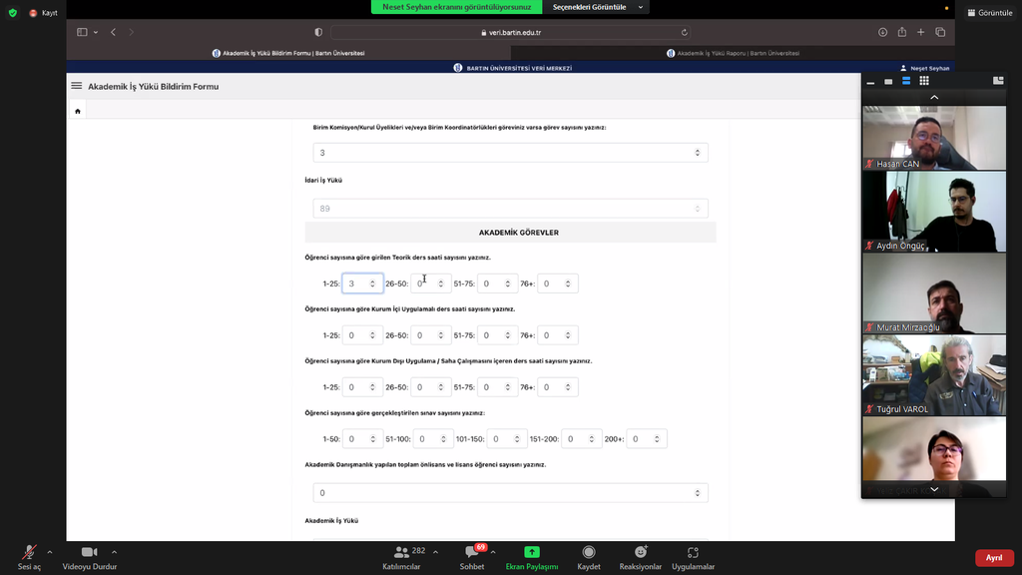The height and width of the screenshot is (575, 1022).
Task: Open the Uygulamalar apps icon
Action: (x=693, y=552)
